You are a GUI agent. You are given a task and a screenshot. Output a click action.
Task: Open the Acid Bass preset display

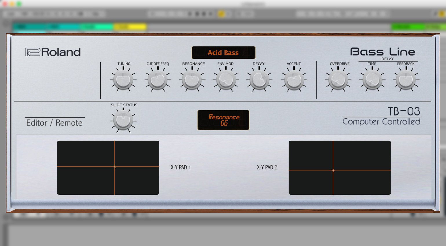(223, 53)
